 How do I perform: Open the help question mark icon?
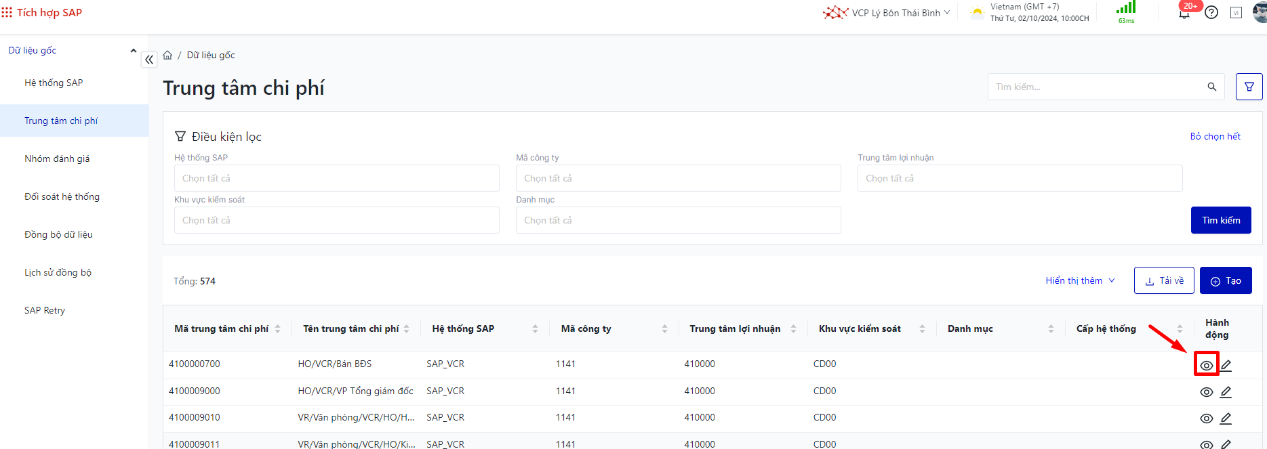[1211, 13]
